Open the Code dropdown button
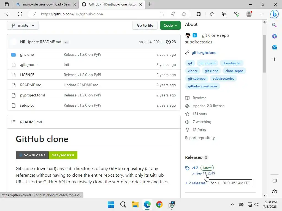The width and height of the screenshot is (282, 211). [170, 25]
